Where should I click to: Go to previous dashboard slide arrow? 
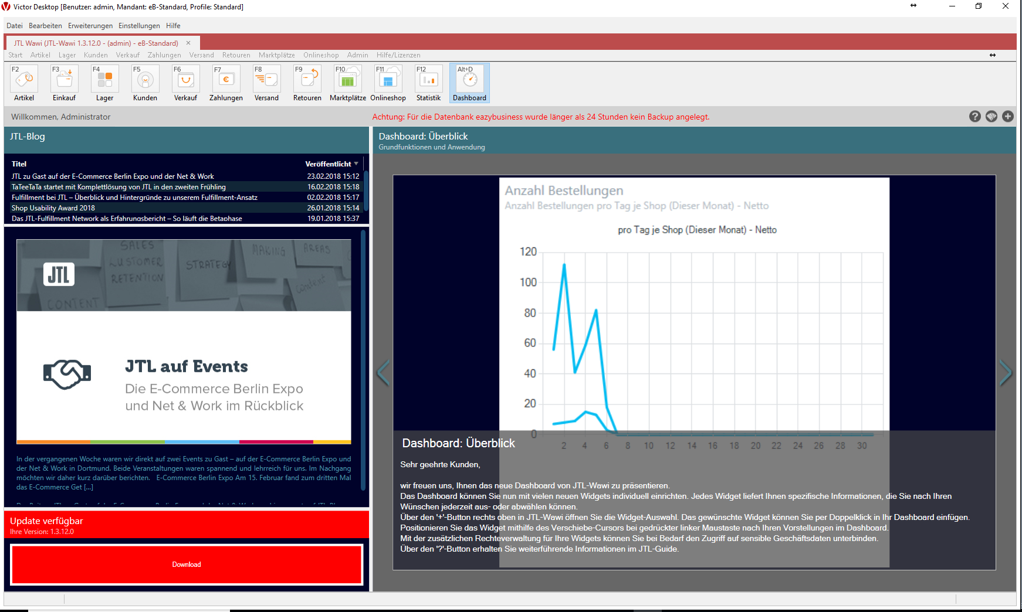pos(383,373)
